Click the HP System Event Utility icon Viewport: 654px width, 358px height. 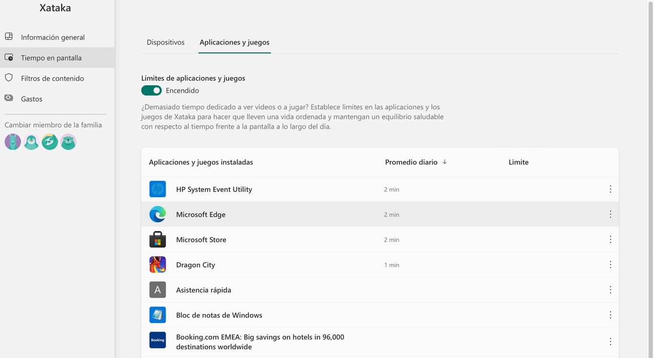click(x=158, y=189)
